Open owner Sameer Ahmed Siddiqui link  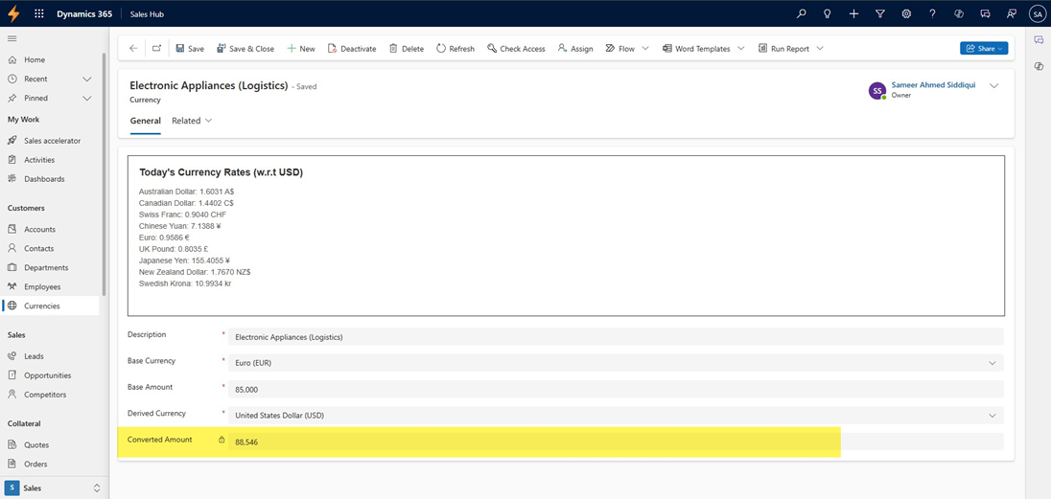click(933, 85)
